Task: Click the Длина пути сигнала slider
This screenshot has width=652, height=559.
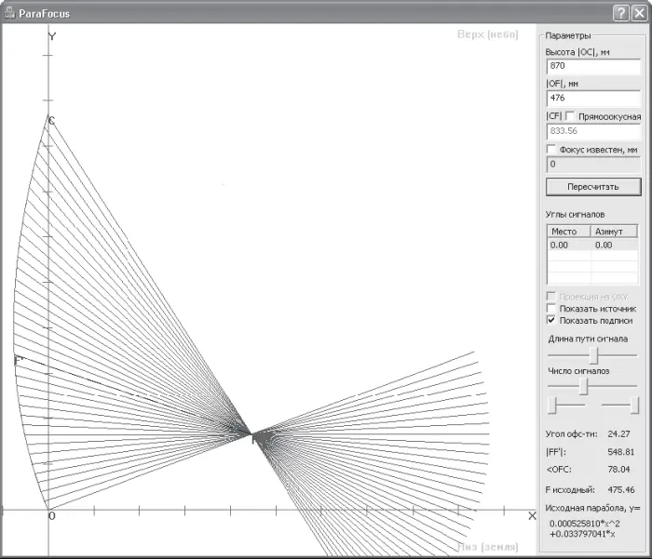Action: (x=594, y=355)
